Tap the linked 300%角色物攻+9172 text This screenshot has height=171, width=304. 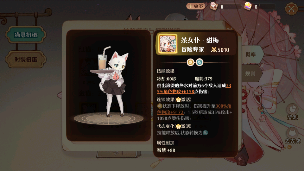point(194,109)
